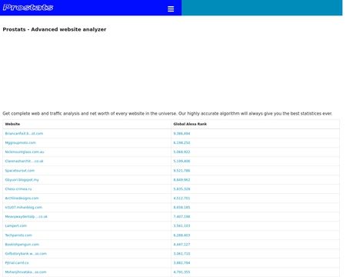Open the Chess-crimea.ru link
The height and width of the screenshot is (277, 346).
[18, 189]
